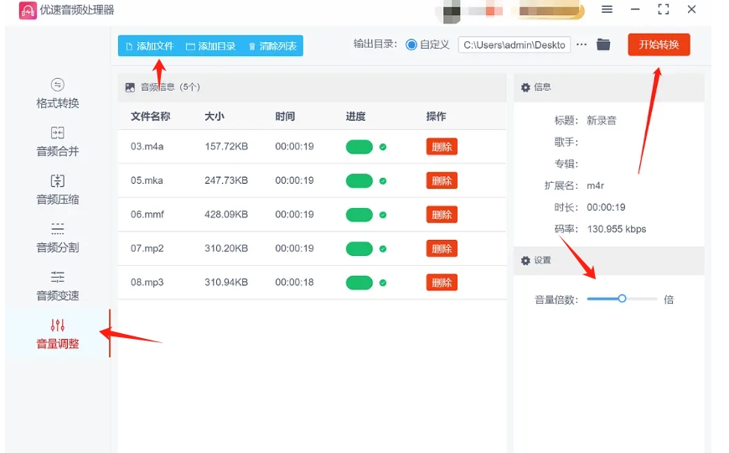Click the green check for 03.m4a
This screenshot has height=453, width=729.
[383, 147]
